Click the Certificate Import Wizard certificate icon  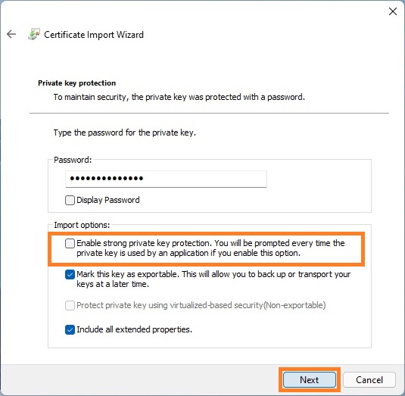point(34,34)
